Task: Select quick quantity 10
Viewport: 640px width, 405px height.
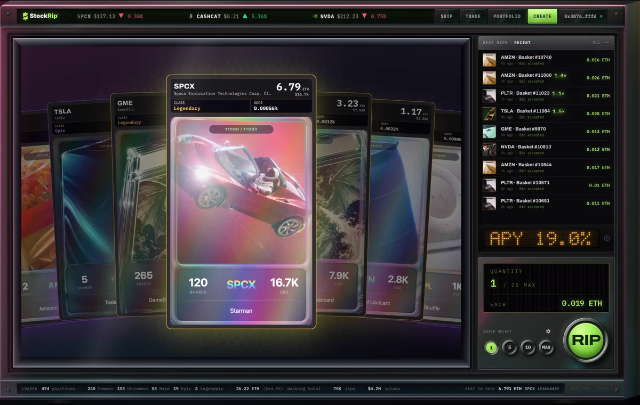Action: [x=527, y=348]
